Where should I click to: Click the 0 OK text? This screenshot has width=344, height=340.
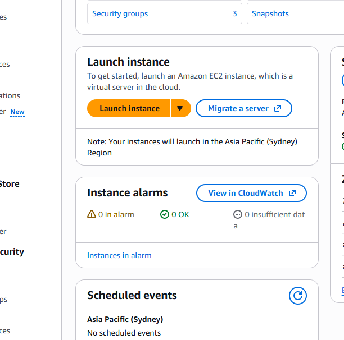180,214
